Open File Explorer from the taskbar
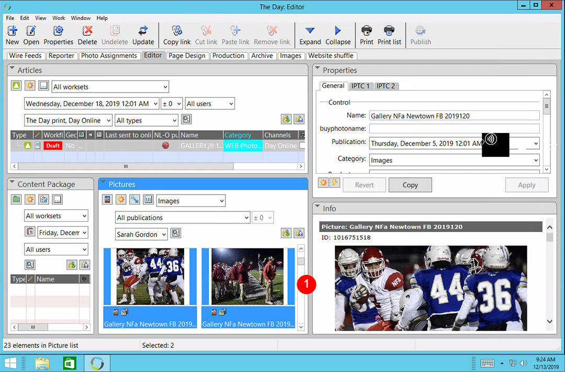Screen dimensions: 565x372 [x=42, y=363]
